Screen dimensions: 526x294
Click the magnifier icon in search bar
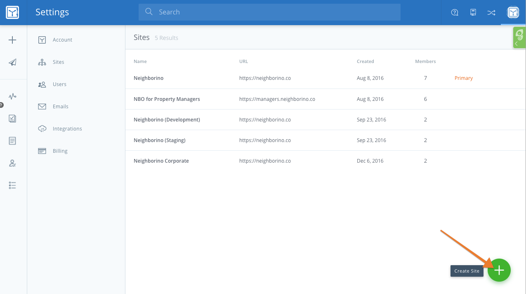coord(149,12)
